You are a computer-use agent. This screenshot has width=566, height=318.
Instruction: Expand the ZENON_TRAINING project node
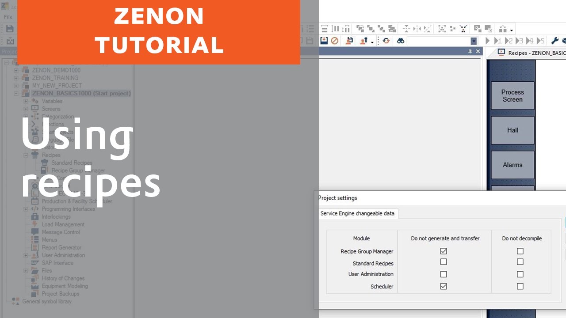pyautogui.click(x=16, y=78)
